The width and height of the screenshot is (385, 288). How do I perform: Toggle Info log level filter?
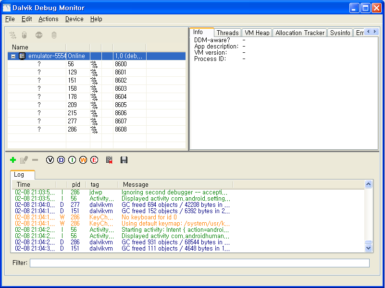[72, 160]
